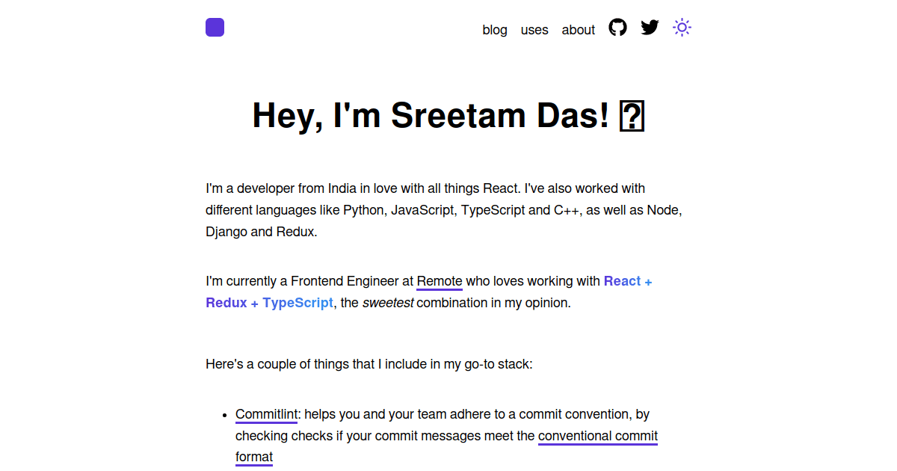The height and width of the screenshot is (471, 897).
Task: Go to the about page
Action: point(578,30)
